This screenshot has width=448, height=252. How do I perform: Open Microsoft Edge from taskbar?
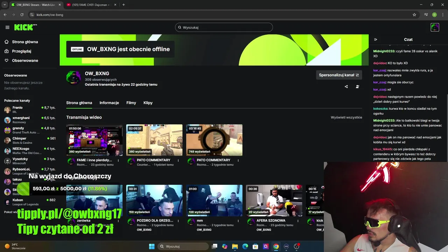(x=245, y=246)
